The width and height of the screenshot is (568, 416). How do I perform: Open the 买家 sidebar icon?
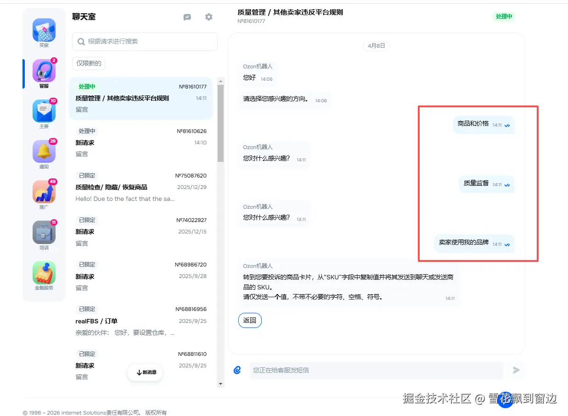tap(44, 30)
